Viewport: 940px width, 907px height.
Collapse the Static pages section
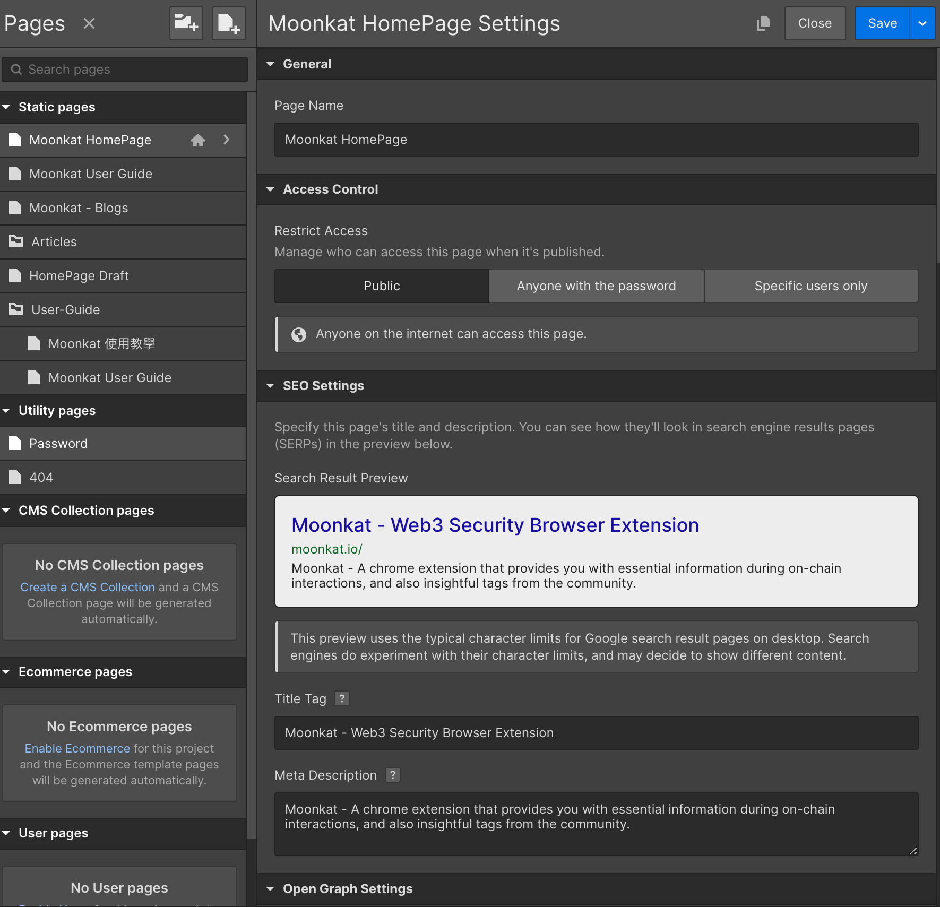(x=6, y=107)
